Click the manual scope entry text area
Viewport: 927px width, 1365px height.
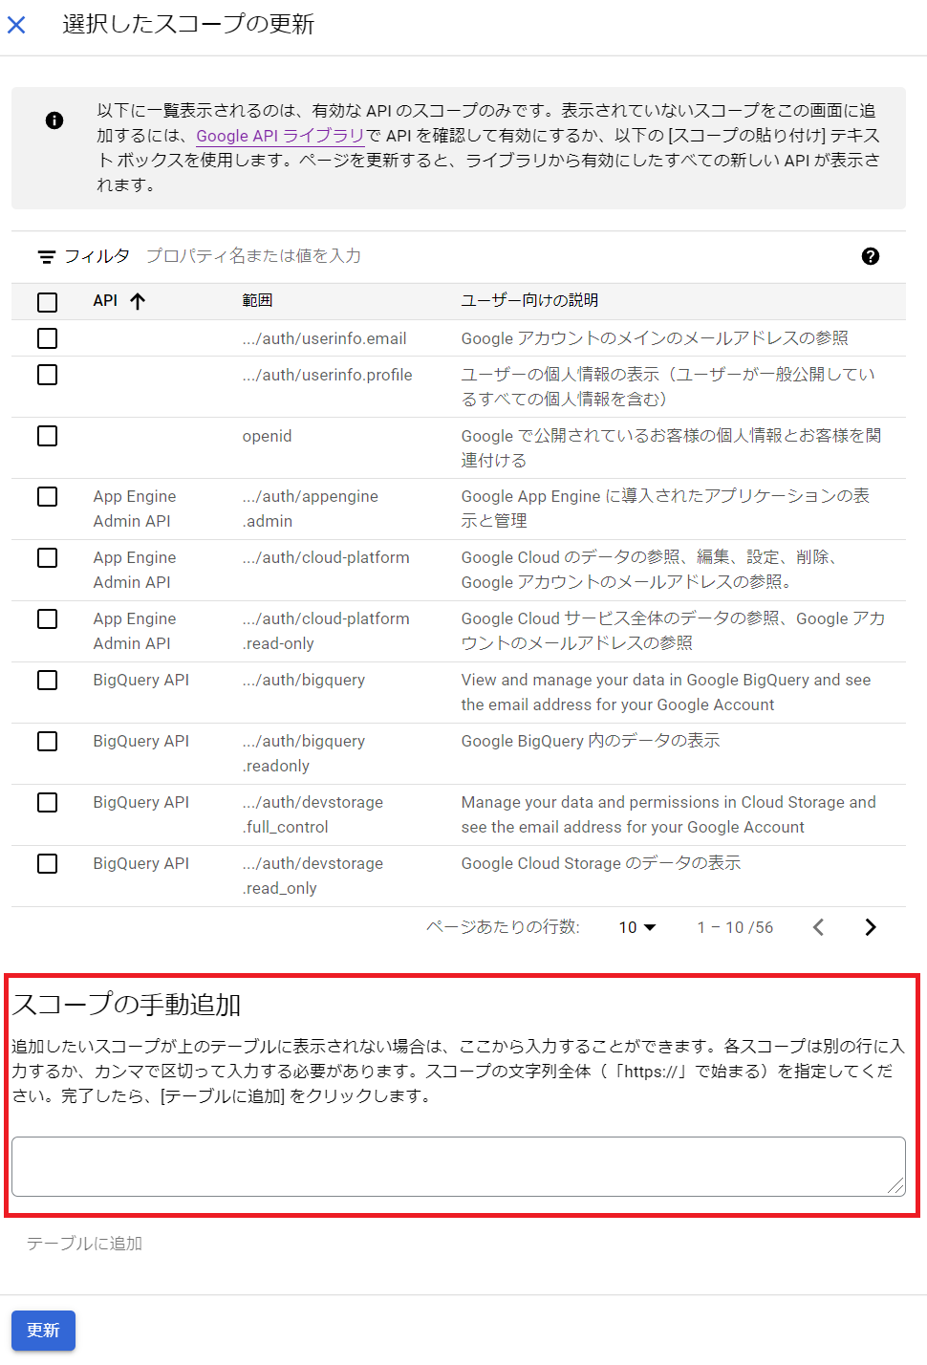pyautogui.click(x=458, y=1166)
